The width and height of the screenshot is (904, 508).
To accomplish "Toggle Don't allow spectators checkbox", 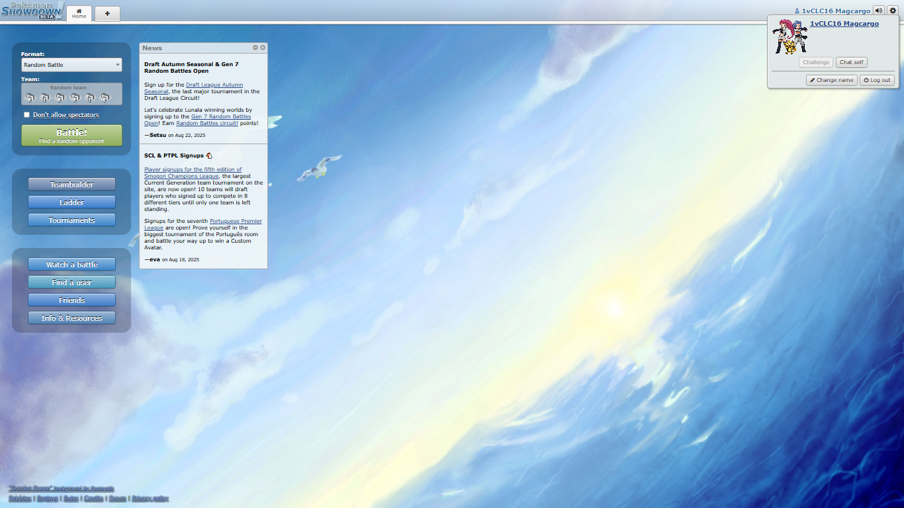I will point(26,115).
